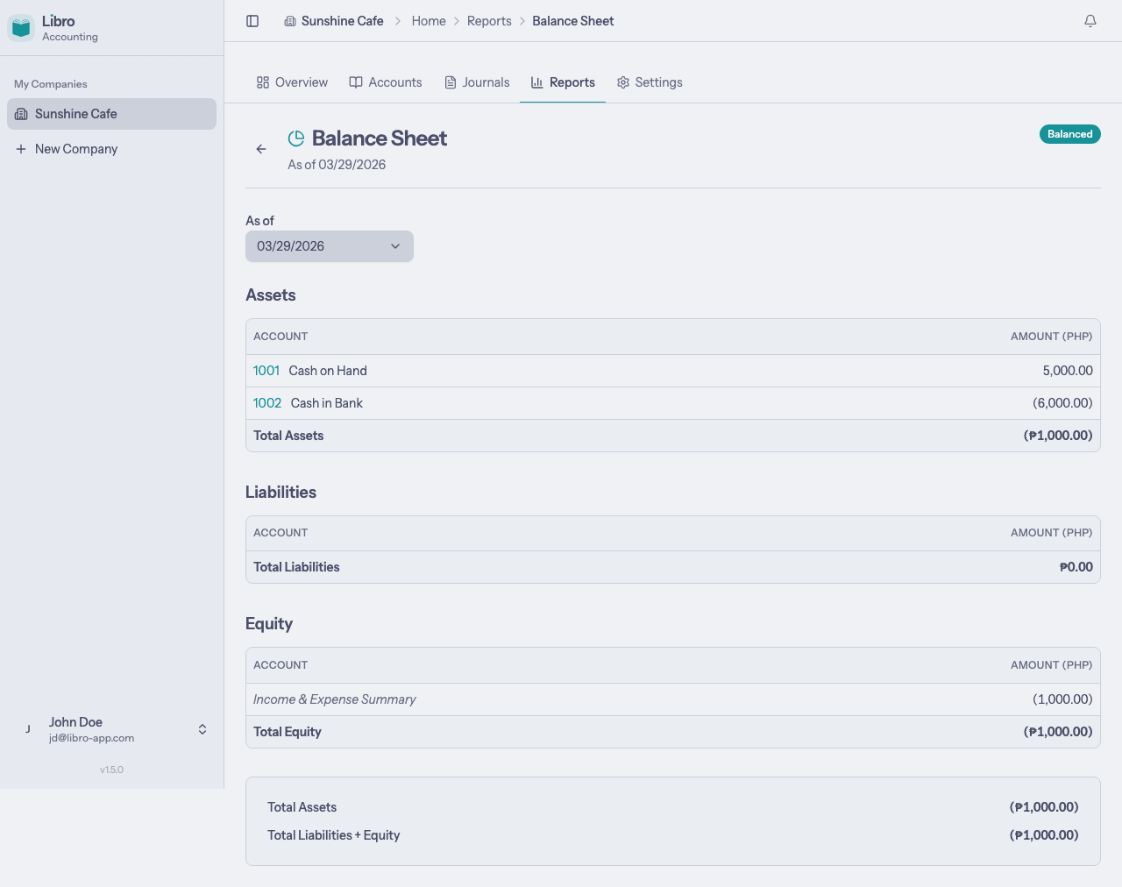Viewport: 1122px width, 887px height.
Task: Open account 1001 Cash on Hand
Action: [x=266, y=371]
